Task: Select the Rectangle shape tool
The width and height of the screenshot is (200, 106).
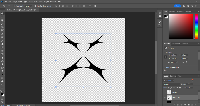Action: click(x=3, y=78)
